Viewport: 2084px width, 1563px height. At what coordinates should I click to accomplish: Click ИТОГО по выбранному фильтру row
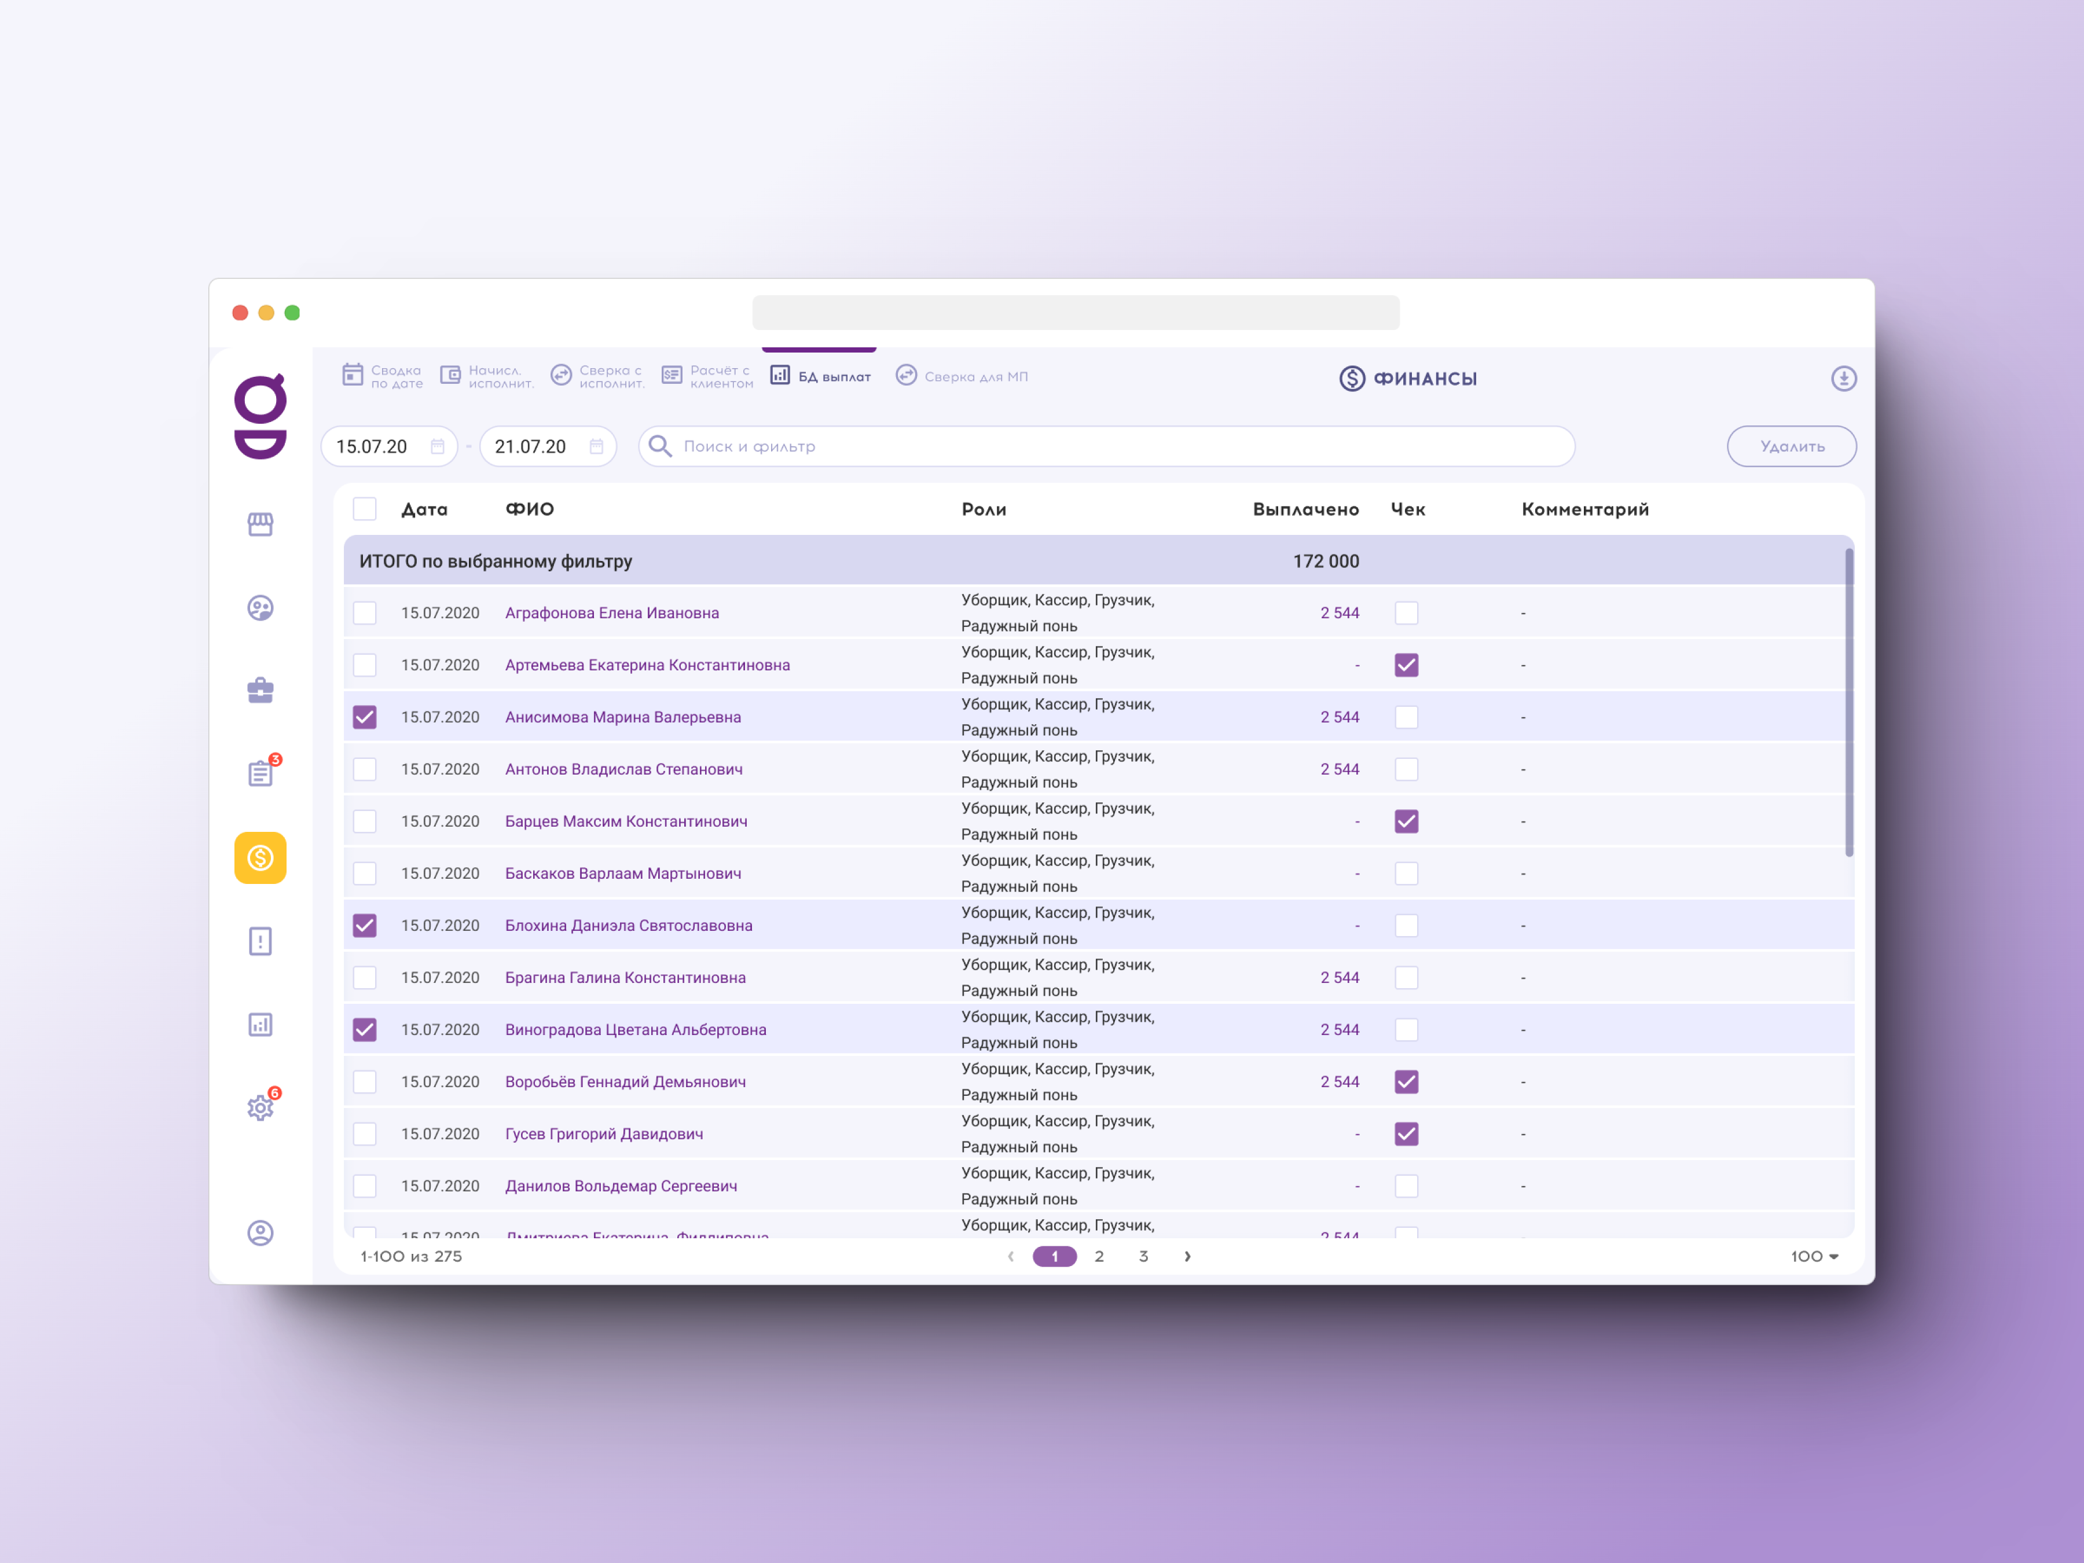tap(1099, 560)
